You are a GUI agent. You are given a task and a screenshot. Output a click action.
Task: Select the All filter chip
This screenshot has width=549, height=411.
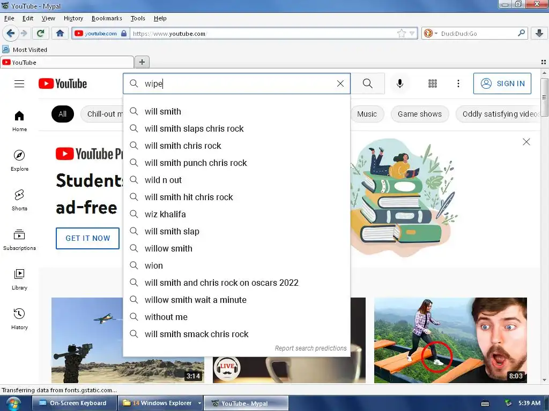[x=62, y=114]
